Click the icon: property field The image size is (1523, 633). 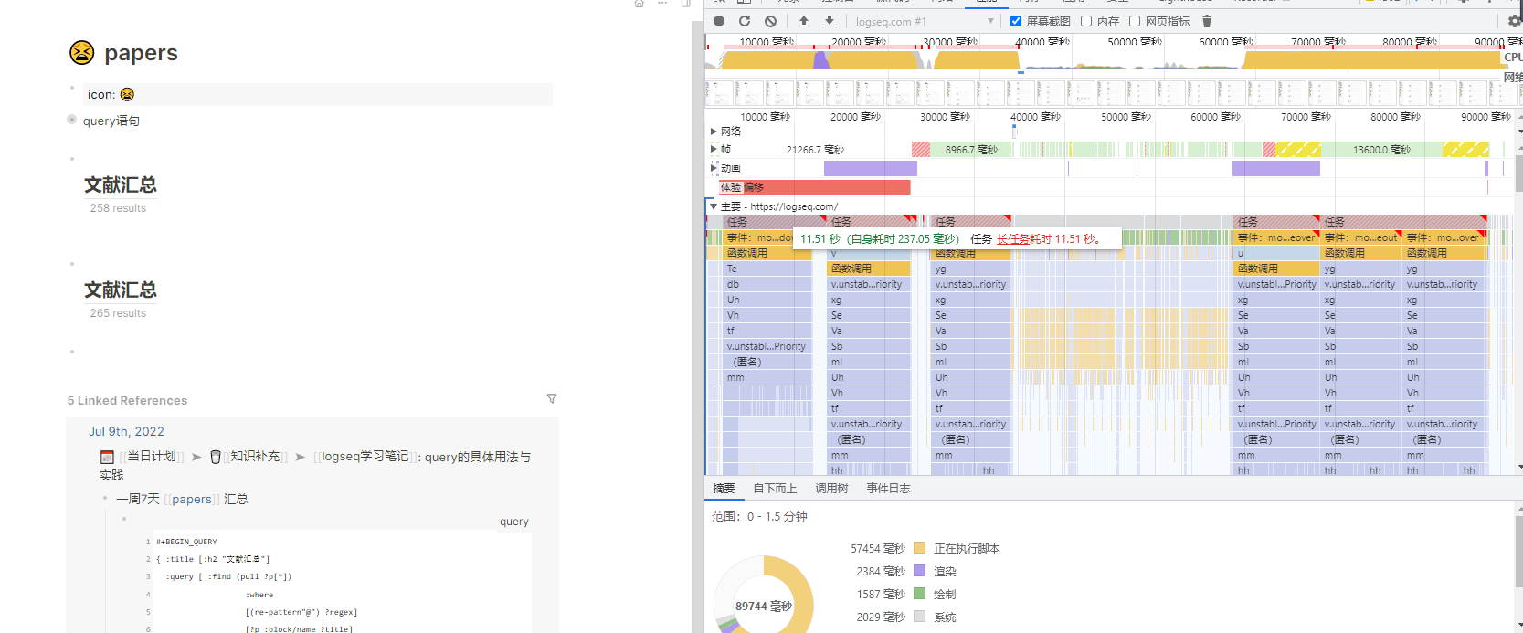tap(318, 94)
